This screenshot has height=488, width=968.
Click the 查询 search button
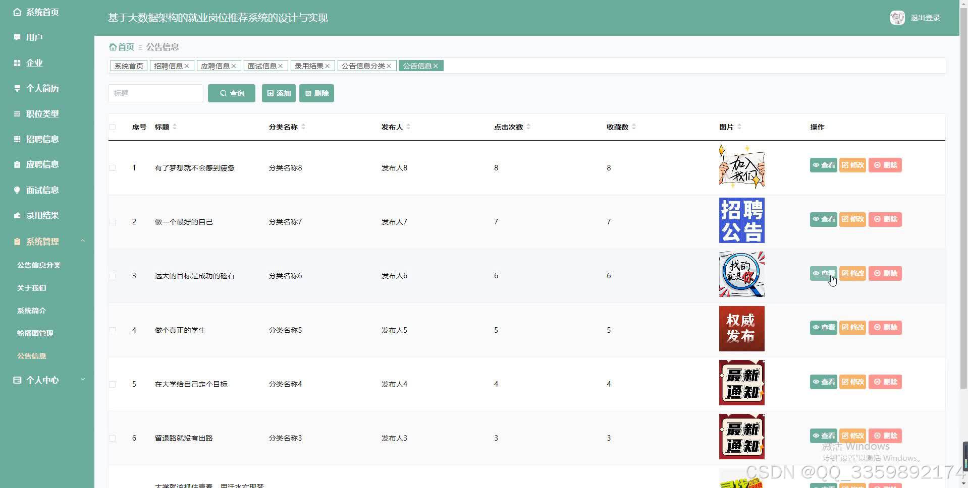pos(232,93)
